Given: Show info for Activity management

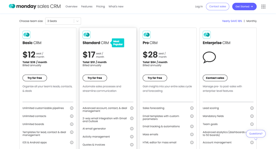Looking at the screenshot, I should point(132,137).
